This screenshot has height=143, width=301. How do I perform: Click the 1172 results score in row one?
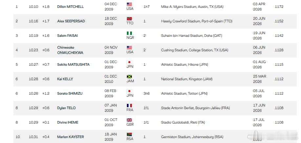click(x=279, y=7)
